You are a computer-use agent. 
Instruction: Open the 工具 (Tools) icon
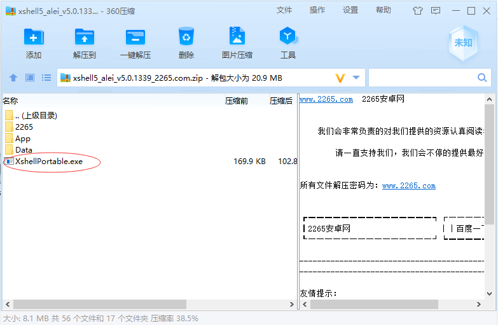tap(287, 36)
